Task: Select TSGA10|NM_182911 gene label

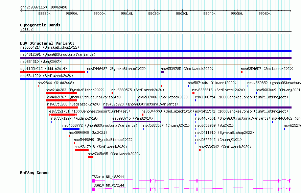Action: pyautogui.click(x=108, y=177)
